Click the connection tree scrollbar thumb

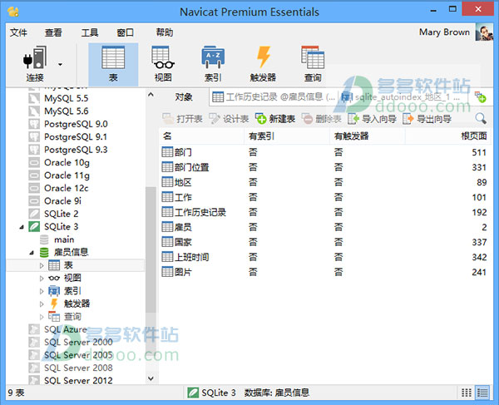tap(151, 249)
